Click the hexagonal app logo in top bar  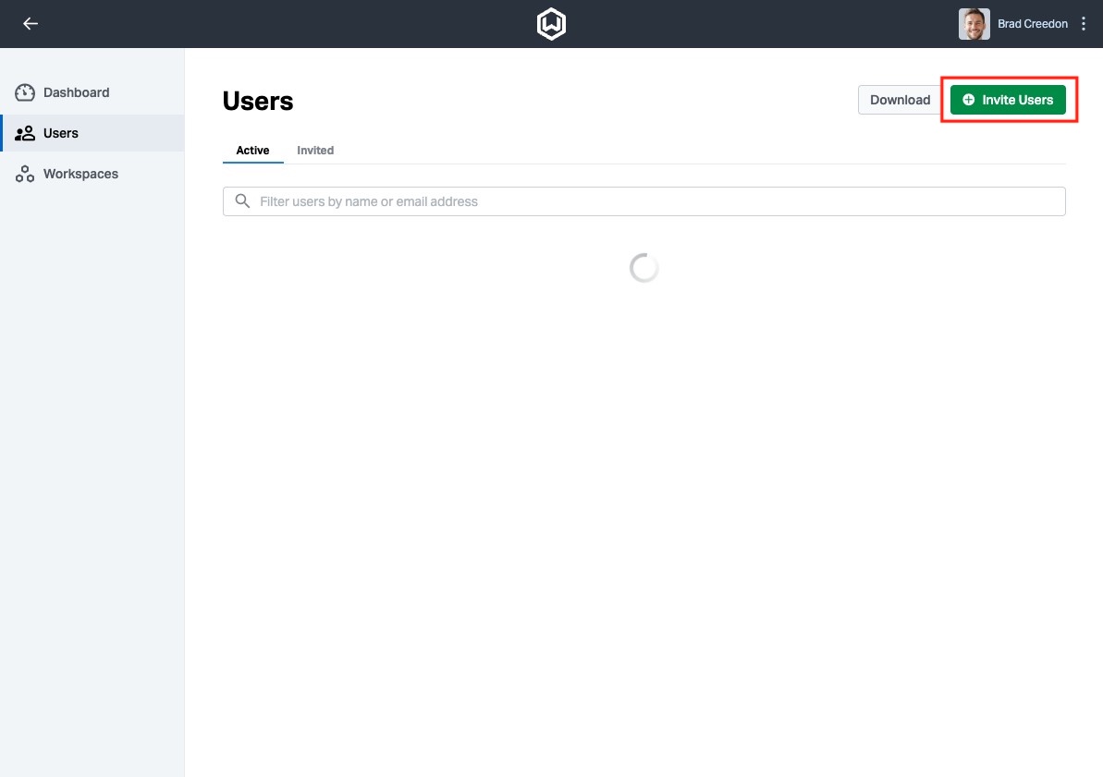pos(551,23)
